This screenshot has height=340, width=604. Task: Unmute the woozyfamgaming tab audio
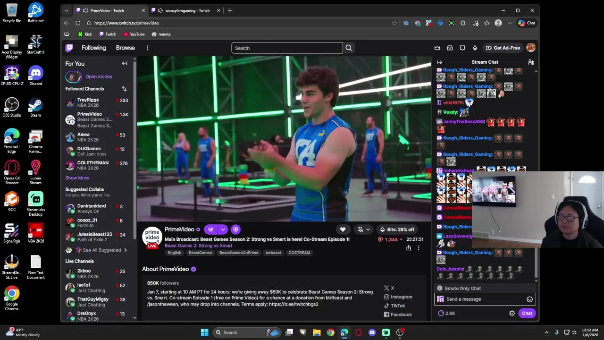[160, 10]
